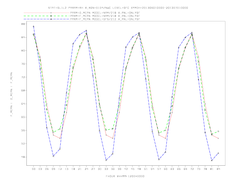Click the x-axis tick label 27
This screenshot has width=238, height=184.
click(x=93, y=169)
